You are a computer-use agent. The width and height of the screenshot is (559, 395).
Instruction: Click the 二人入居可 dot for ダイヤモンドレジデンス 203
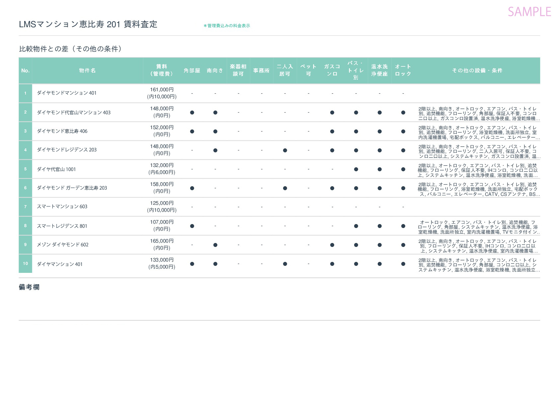pyautogui.click(x=285, y=150)
